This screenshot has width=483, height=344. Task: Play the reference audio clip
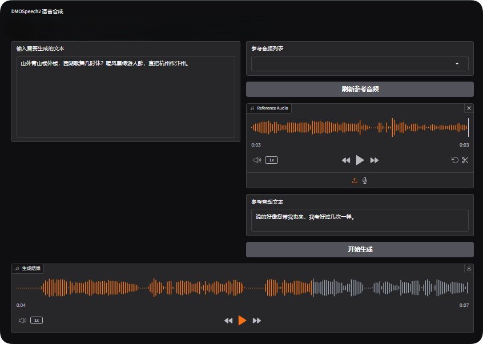pos(360,160)
